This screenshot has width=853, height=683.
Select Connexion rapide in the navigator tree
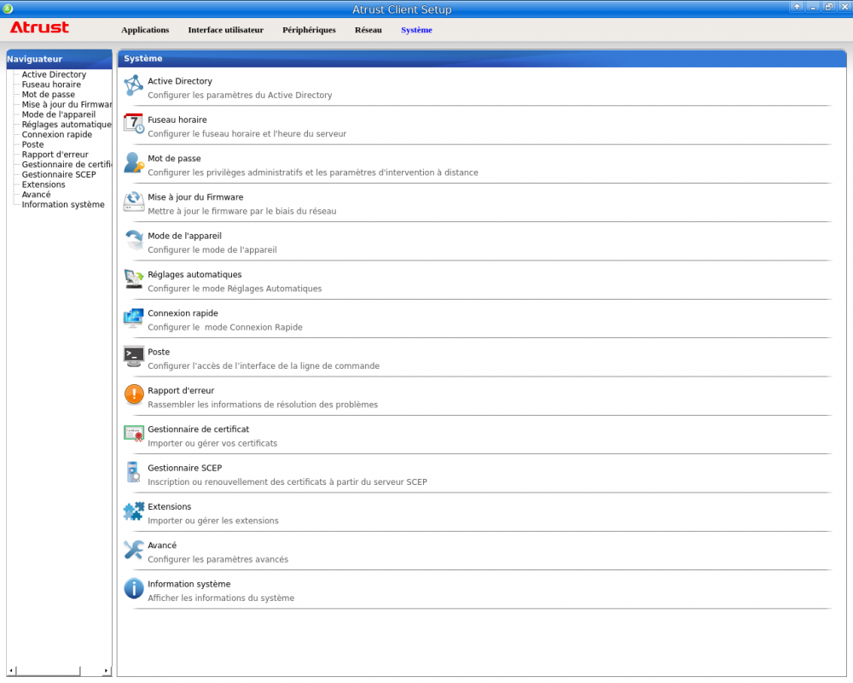(x=56, y=135)
